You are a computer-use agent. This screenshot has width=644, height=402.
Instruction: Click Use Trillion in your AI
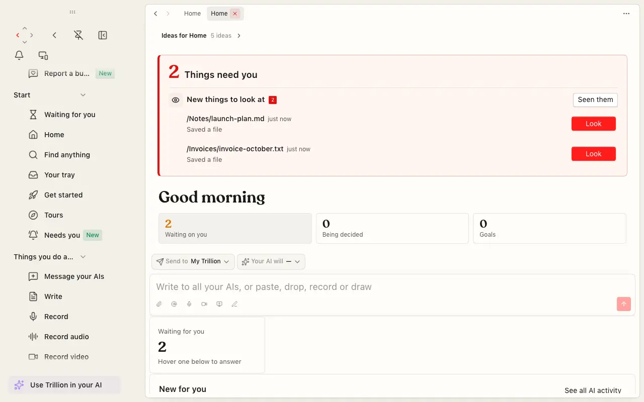tap(64, 385)
